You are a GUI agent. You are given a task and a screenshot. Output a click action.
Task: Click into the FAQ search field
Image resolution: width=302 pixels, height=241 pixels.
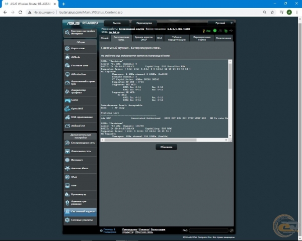[208, 230]
